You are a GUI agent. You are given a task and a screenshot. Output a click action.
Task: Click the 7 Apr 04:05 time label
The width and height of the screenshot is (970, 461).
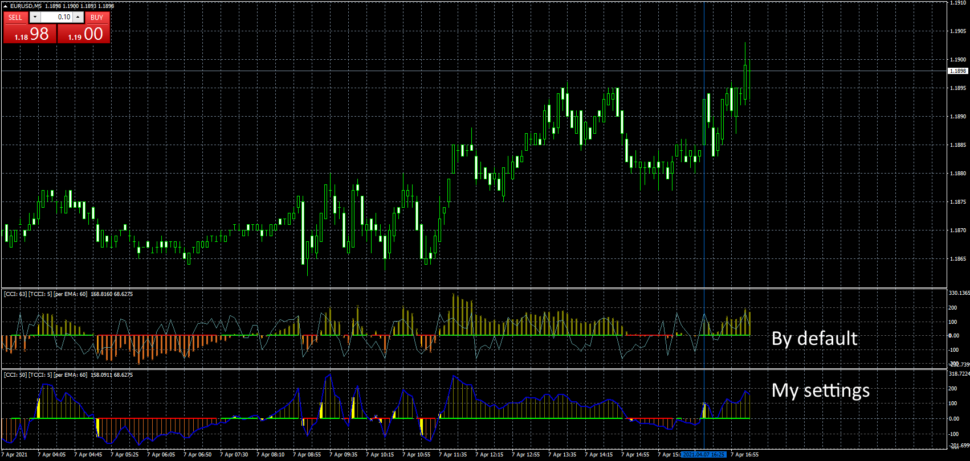tap(51, 455)
